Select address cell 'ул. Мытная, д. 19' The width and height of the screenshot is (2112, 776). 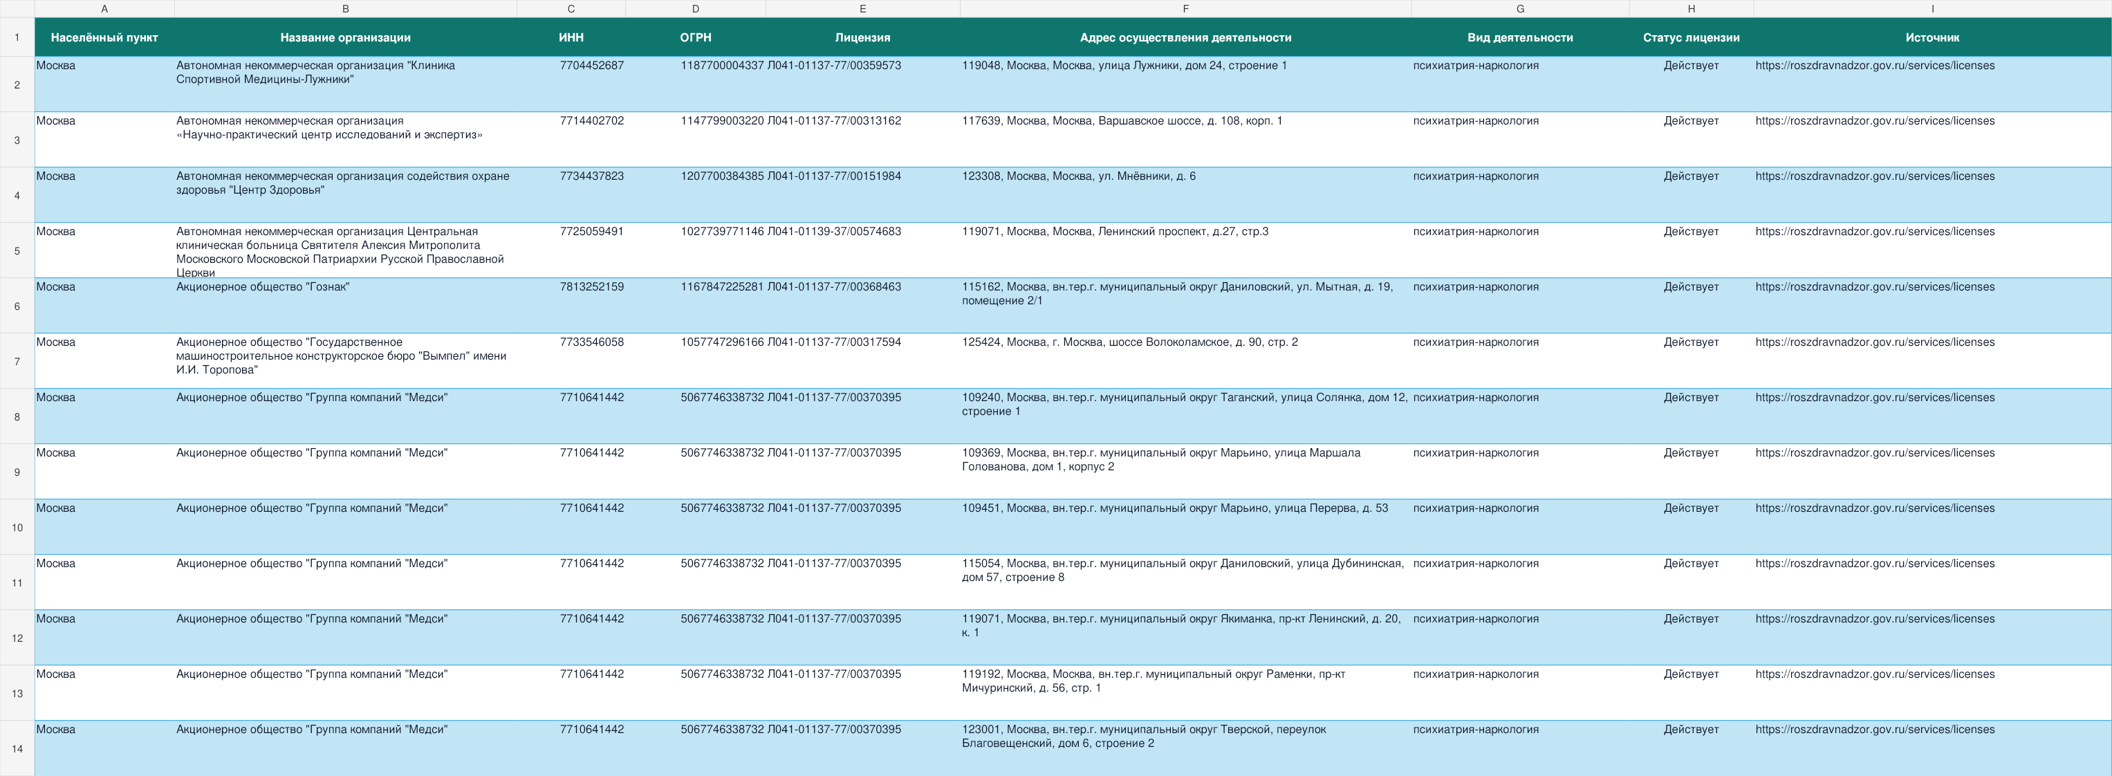(1185, 306)
